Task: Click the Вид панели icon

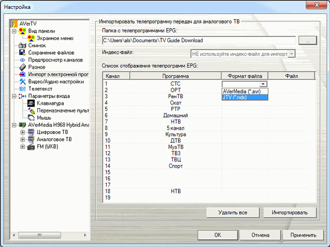Action: 23,31
